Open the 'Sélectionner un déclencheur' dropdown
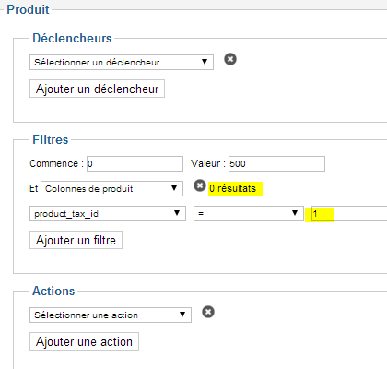This screenshot has width=387, height=369. [x=122, y=63]
